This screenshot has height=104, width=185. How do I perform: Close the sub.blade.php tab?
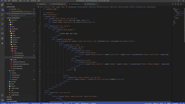pyautogui.click(x=82, y=4)
